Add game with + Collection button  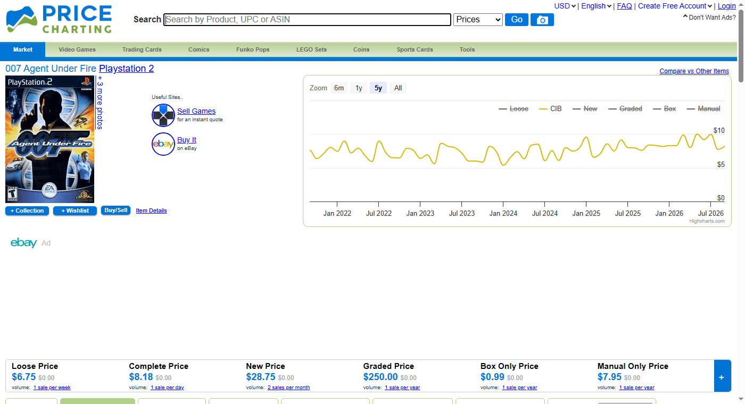point(27,211)
